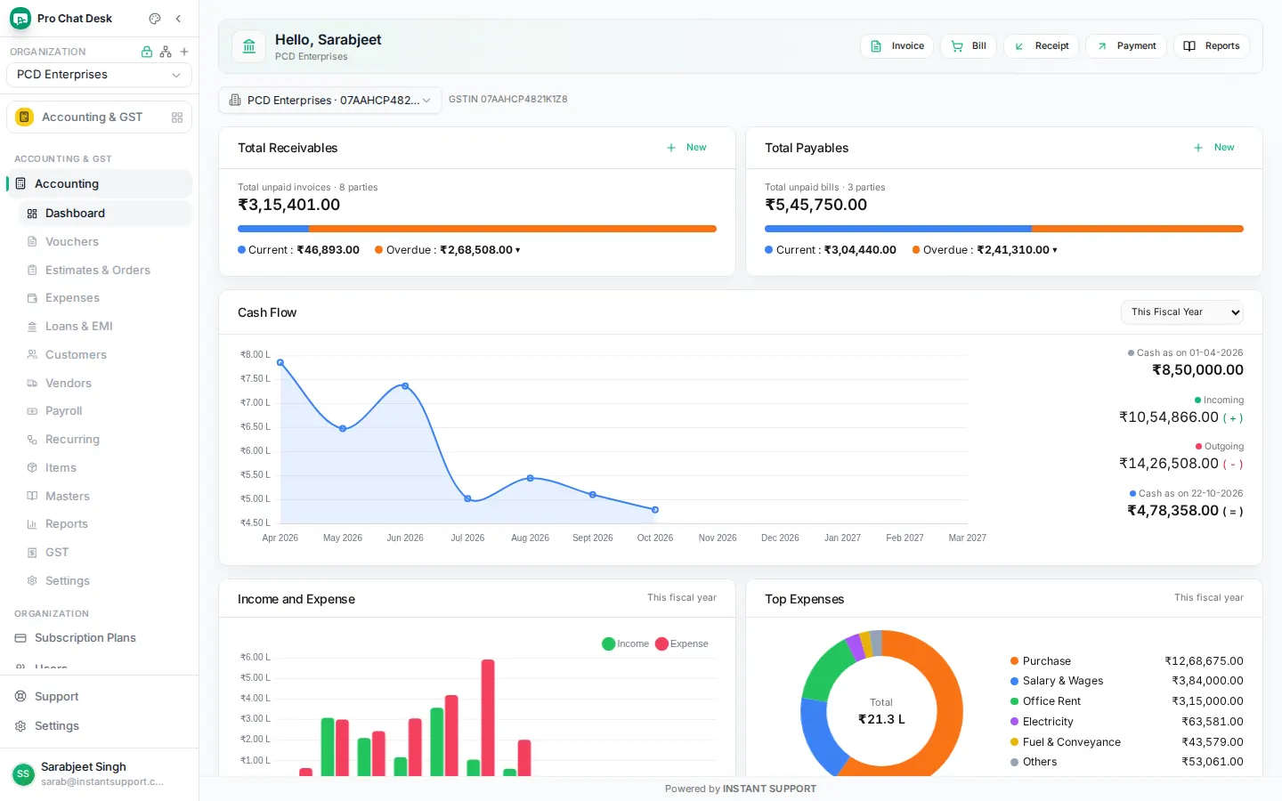Image resolution: width=1282 pixels, height=801 pixels.
Task: Collapse the Accounting section in the sidebar
Action: tap(99, 184)
